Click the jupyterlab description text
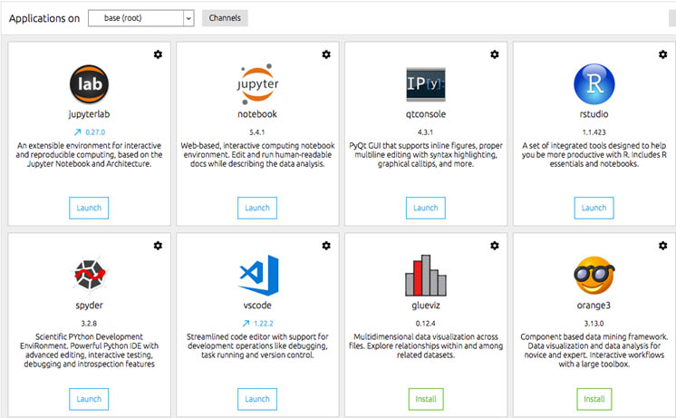Image resolution: width=676 pixels, height=418 pixels. click(x=89, y=154)
